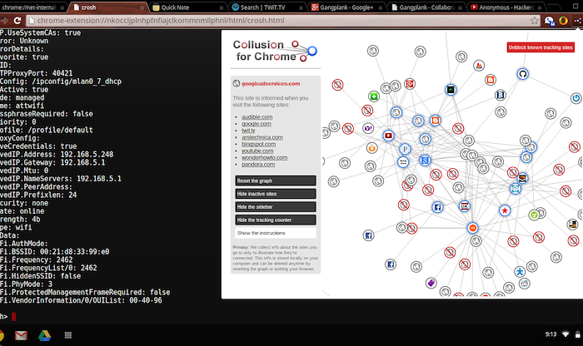
Task: Click the Reset the graph button
Action: (276, 180)
